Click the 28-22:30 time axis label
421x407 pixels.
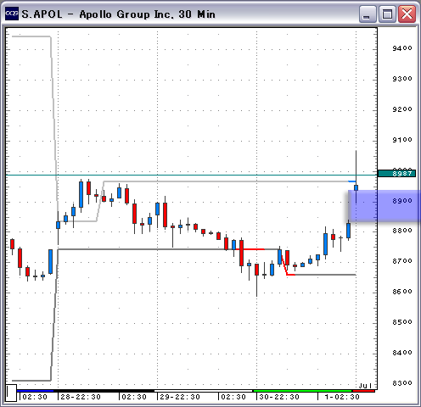81,397
